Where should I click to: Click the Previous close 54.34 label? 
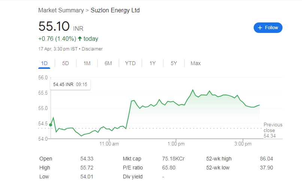click(273, 130)
